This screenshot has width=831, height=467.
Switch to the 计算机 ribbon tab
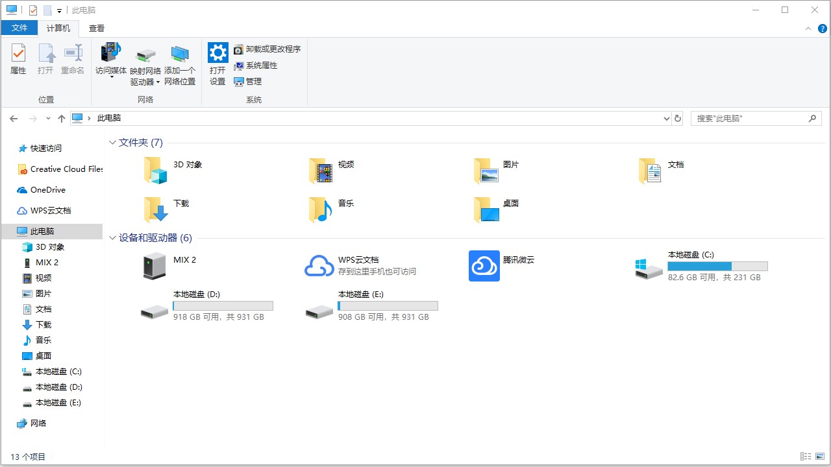(58, 28)
